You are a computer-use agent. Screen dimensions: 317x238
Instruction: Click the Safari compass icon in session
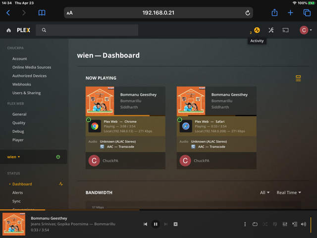pos(186,126)
